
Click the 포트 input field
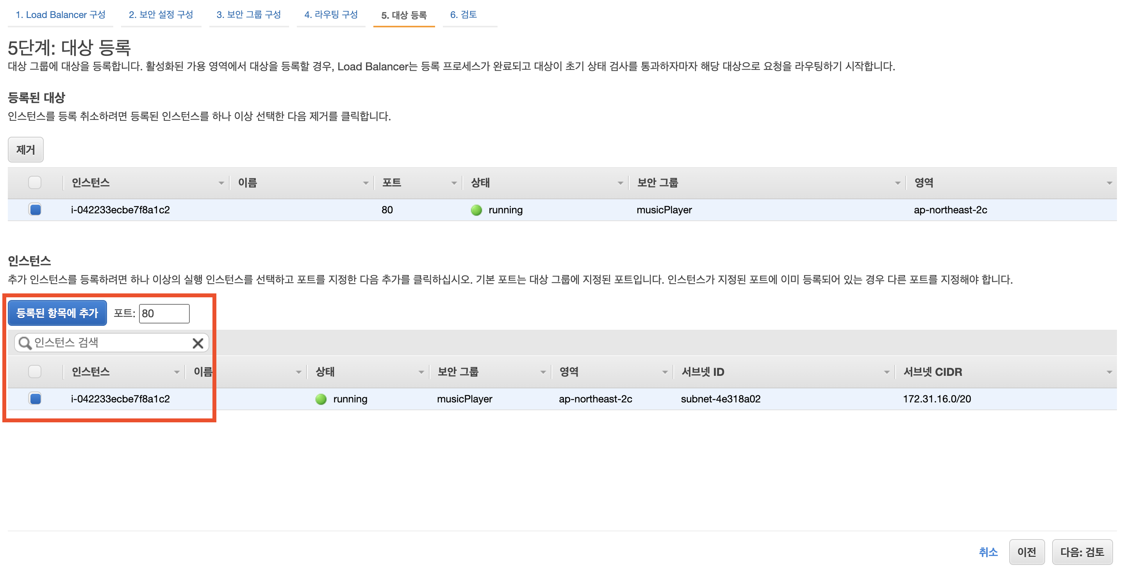coord(164,313)
